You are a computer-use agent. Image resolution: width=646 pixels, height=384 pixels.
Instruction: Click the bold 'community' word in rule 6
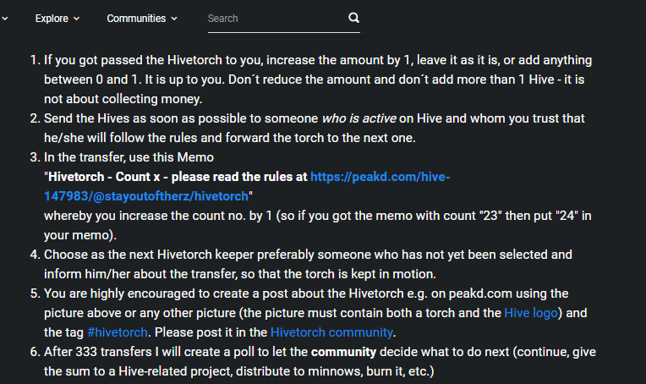343,352
